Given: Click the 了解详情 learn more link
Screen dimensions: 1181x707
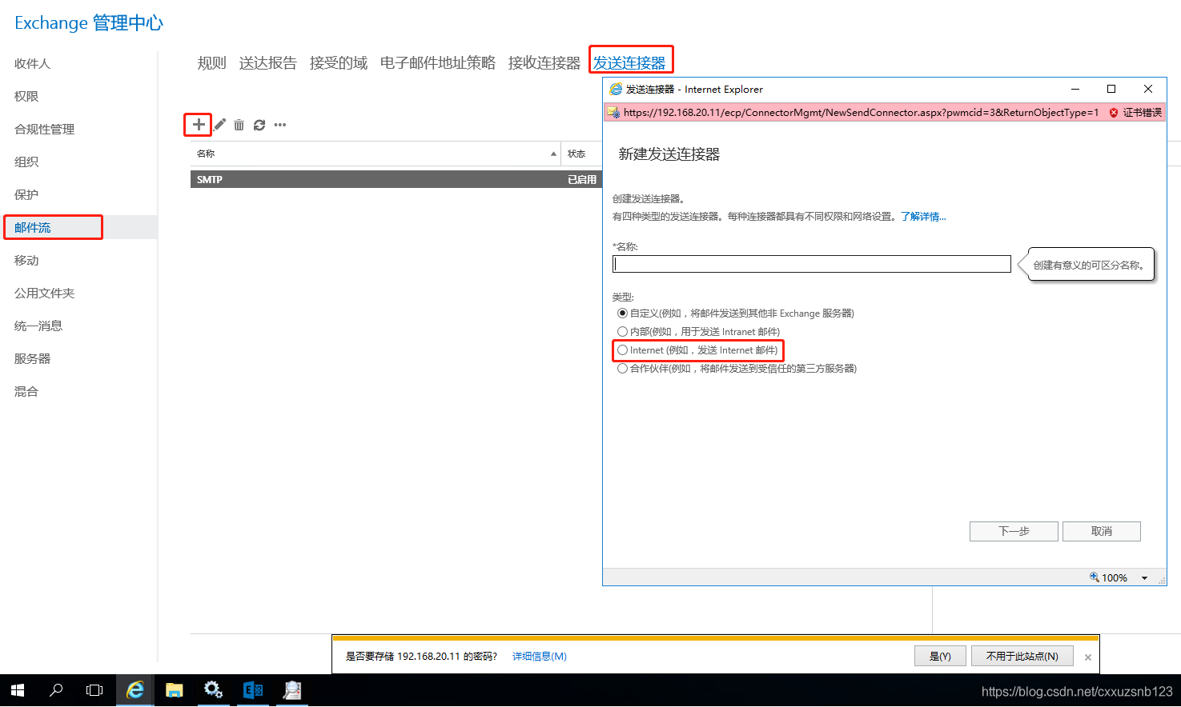Looking at the screenshot, I should point(923,217).
